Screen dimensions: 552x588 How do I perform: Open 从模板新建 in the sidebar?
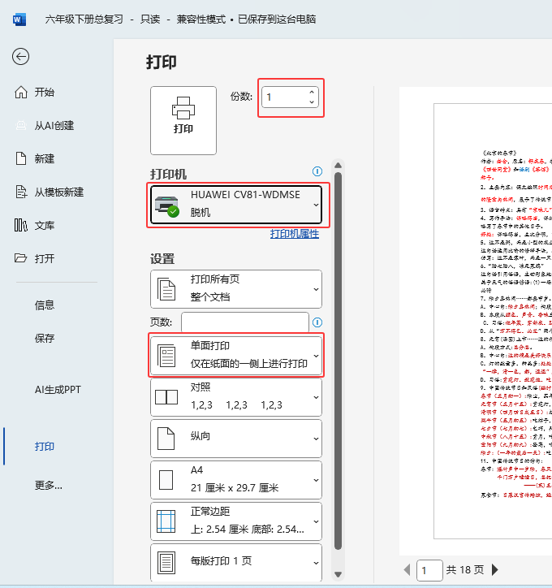tap(49, 192)
